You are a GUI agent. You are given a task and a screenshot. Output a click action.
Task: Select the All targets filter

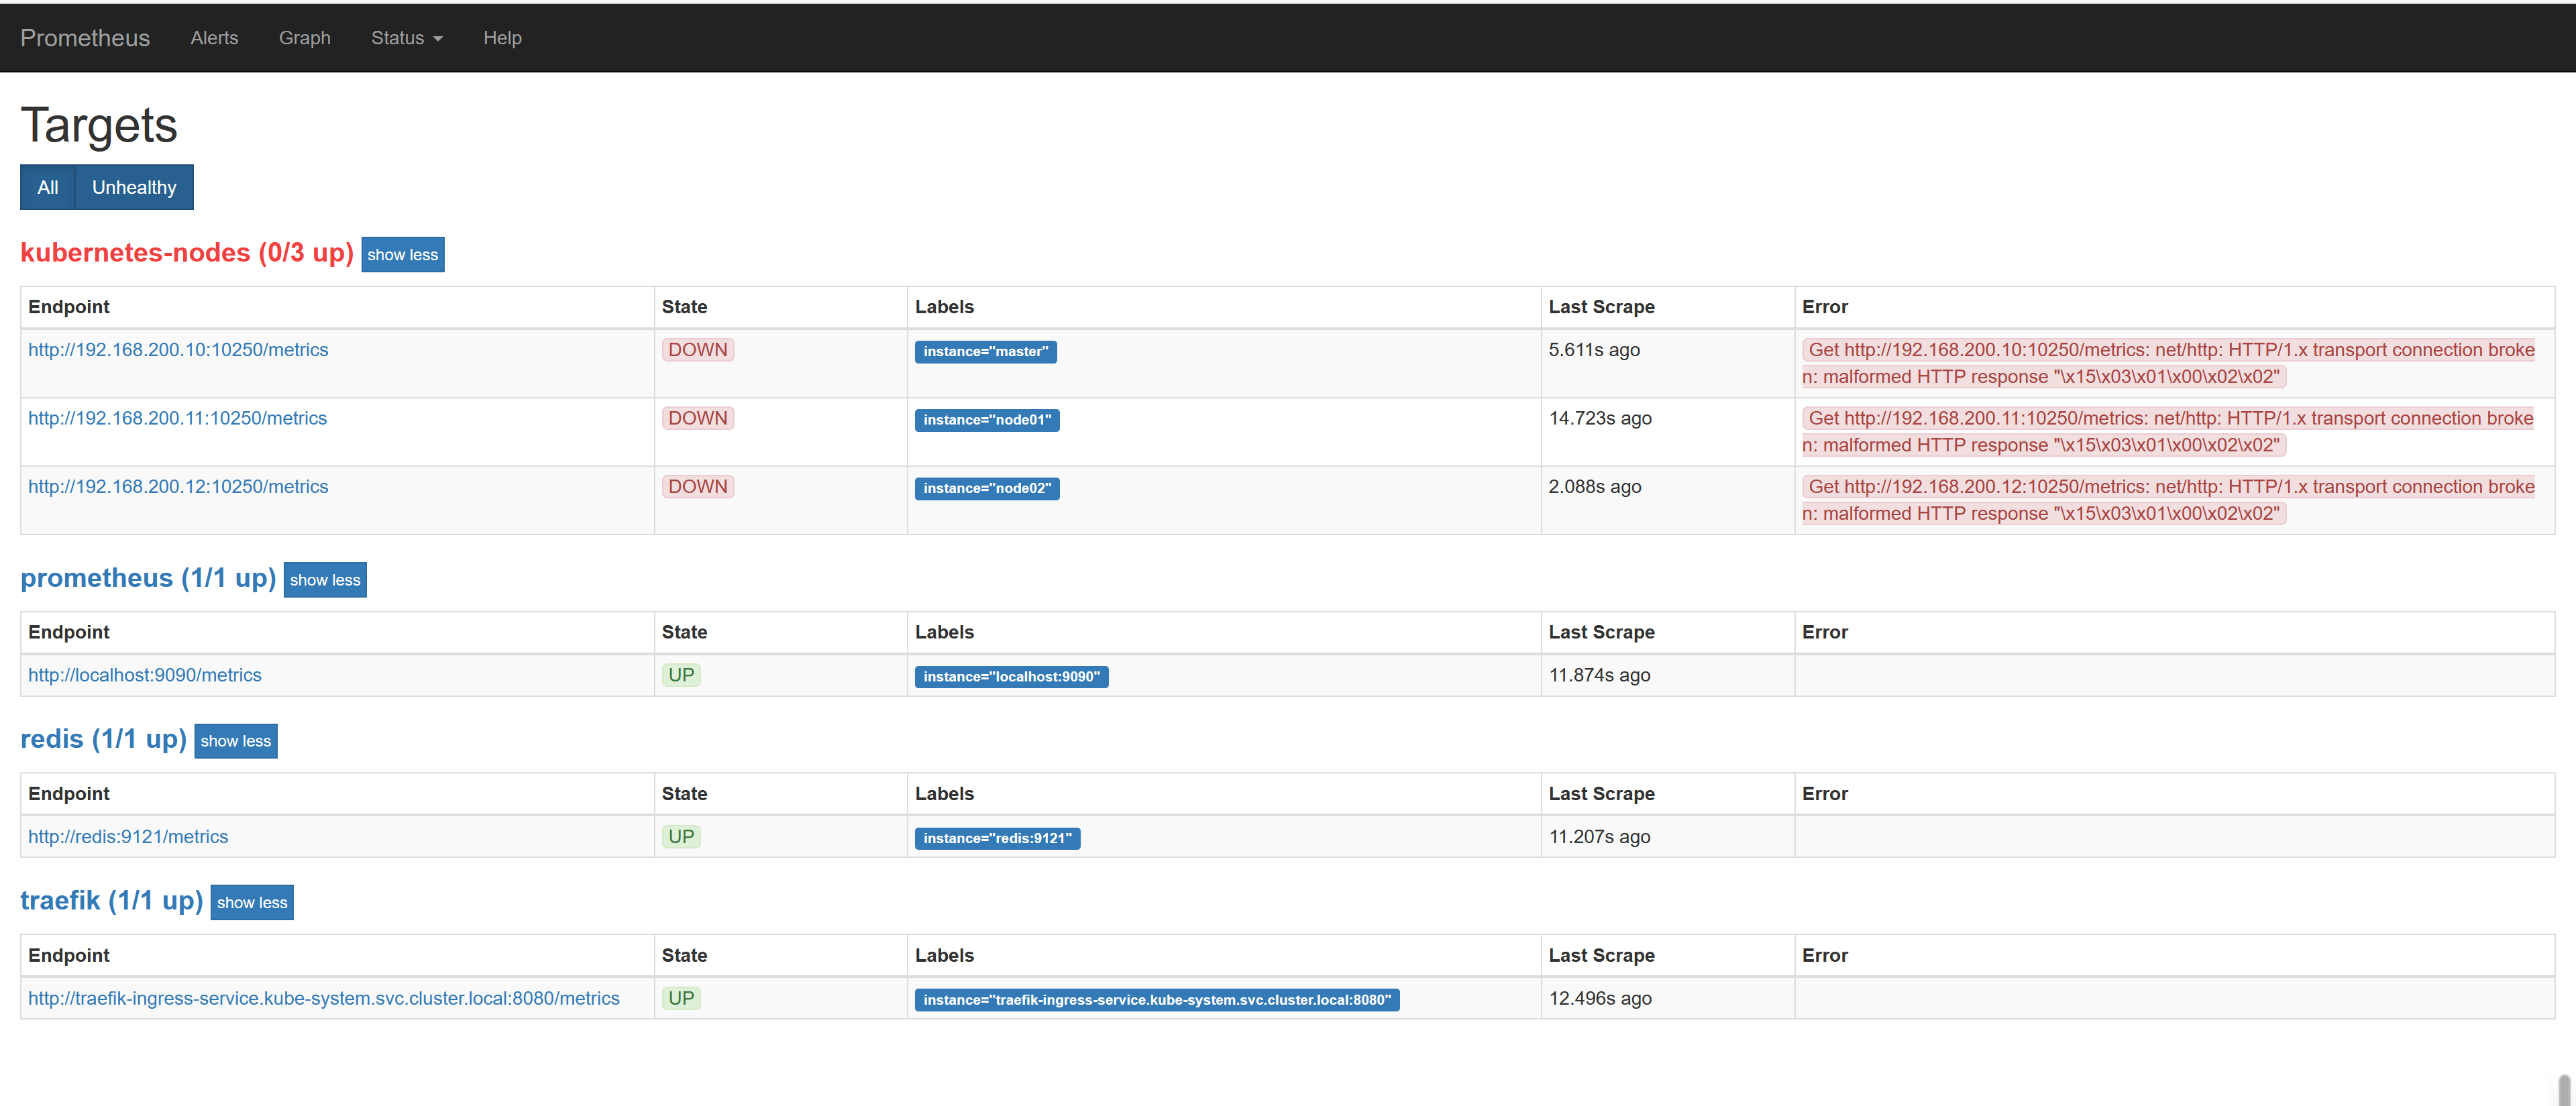pyautogui.click(x=47, y=187)
